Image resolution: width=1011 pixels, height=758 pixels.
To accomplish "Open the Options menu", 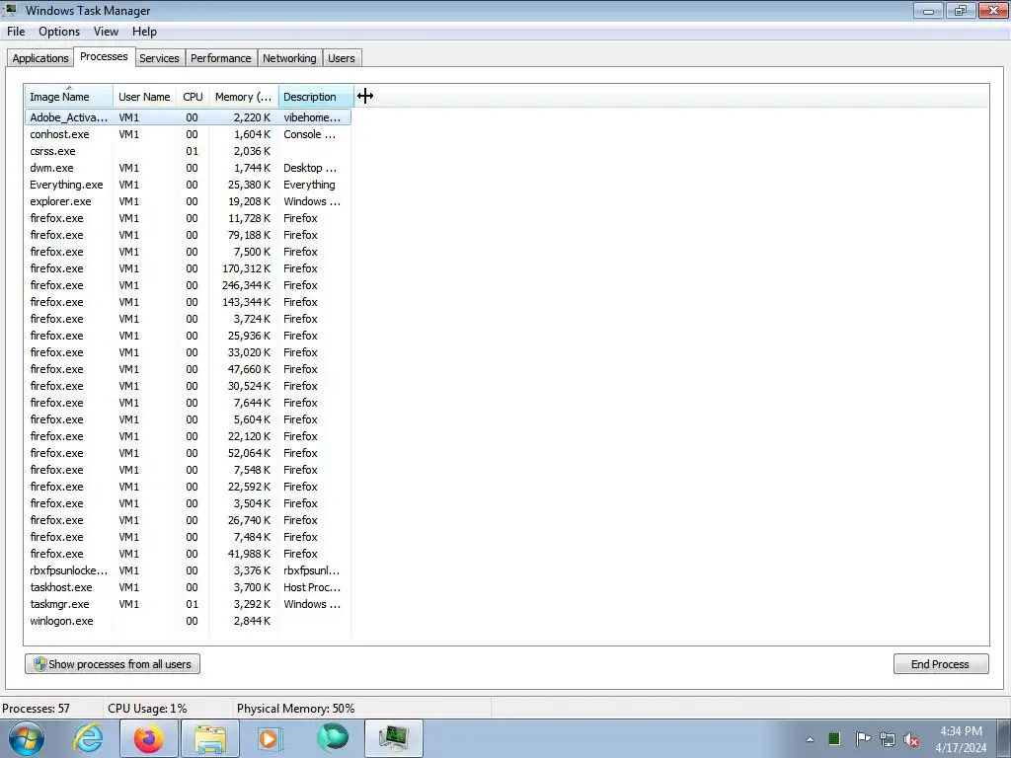I will [59, 32].
